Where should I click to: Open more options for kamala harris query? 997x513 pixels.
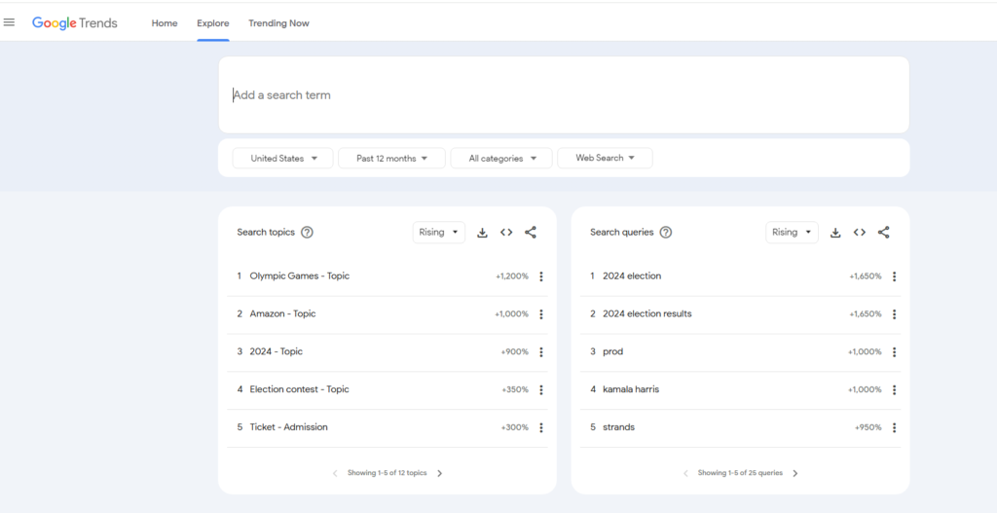click(x=894, y=389)
